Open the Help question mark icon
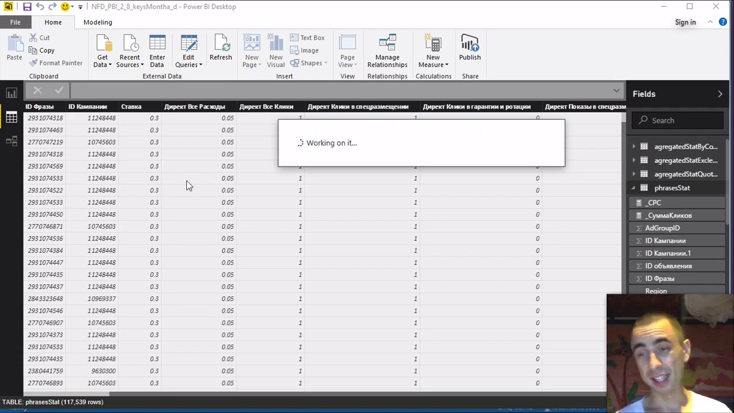Image resolution: width=734 pixels, height=413 pixels. coord(723,22)
